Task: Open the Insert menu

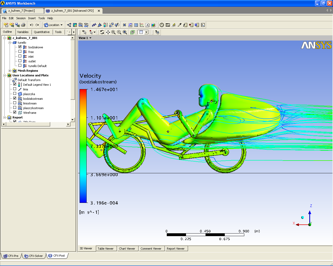Action: tap(32, 18)
